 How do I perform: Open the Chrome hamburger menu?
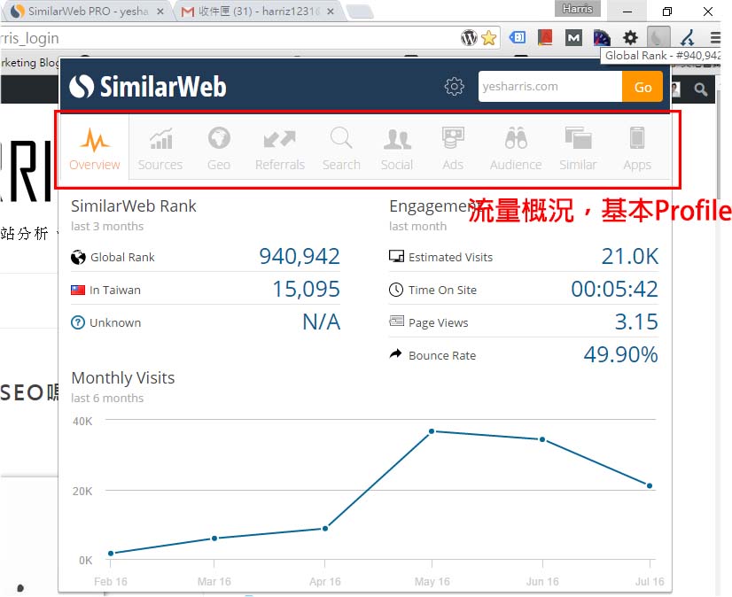[715, 37]
